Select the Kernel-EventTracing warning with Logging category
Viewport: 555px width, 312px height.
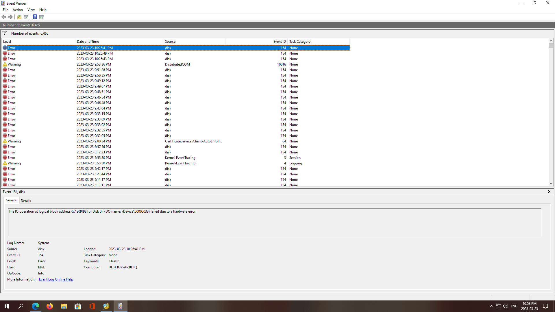pos(176,163)
